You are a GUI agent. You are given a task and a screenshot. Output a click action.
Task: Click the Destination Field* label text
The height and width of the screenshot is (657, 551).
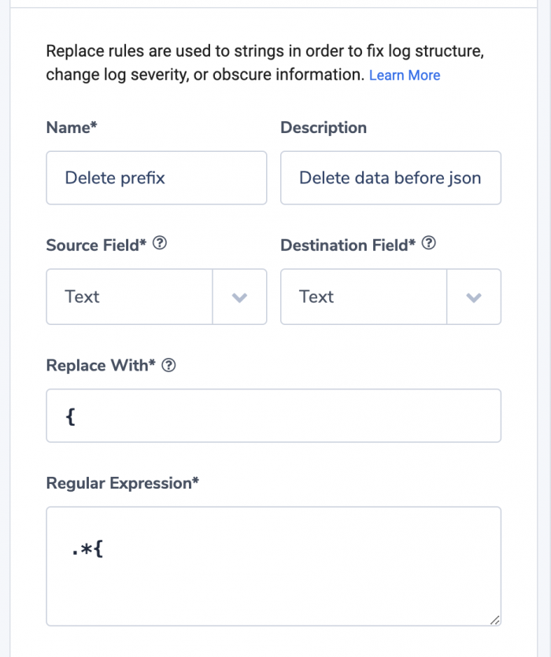pos(348,245)
